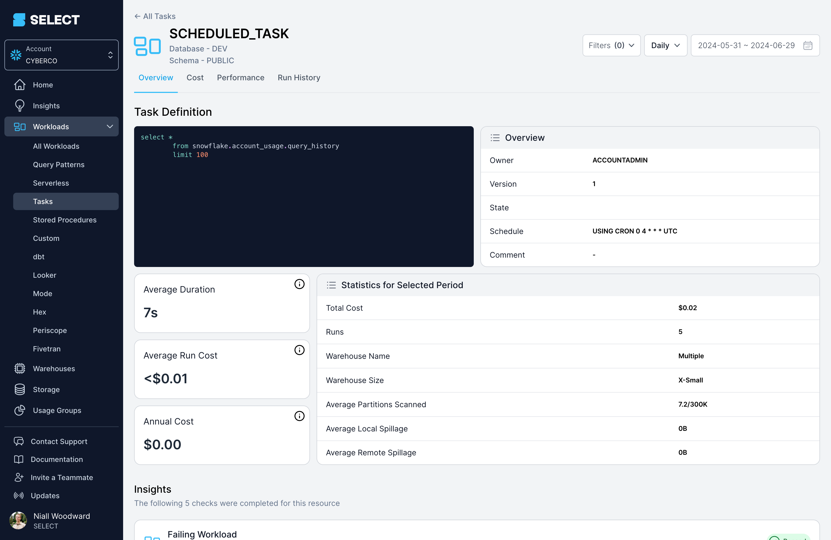Click the Average Duration info icon
The width and height of the screenshot is (831, 540).
(x=299, y=284)
